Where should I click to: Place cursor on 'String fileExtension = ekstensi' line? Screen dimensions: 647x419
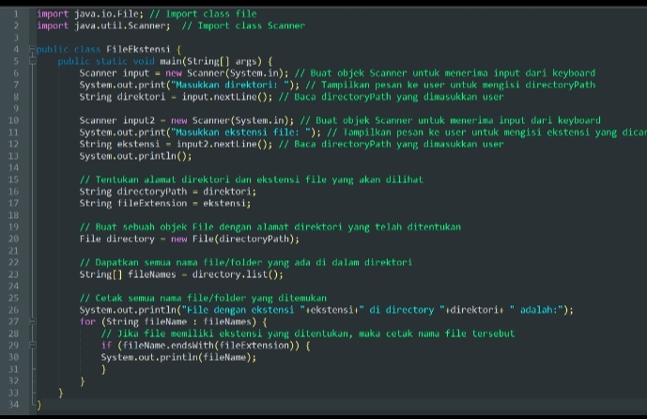pos(166,203)
